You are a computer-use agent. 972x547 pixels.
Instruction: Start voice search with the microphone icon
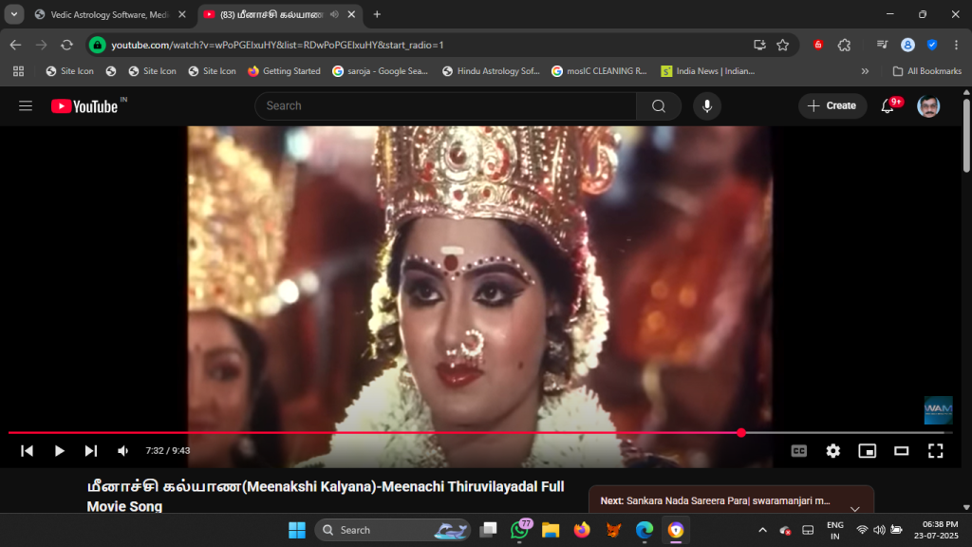click(706, 106)
